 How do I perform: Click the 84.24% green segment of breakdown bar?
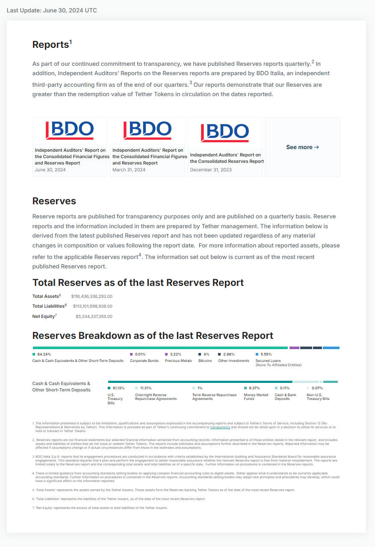click(x=160, y=348)
